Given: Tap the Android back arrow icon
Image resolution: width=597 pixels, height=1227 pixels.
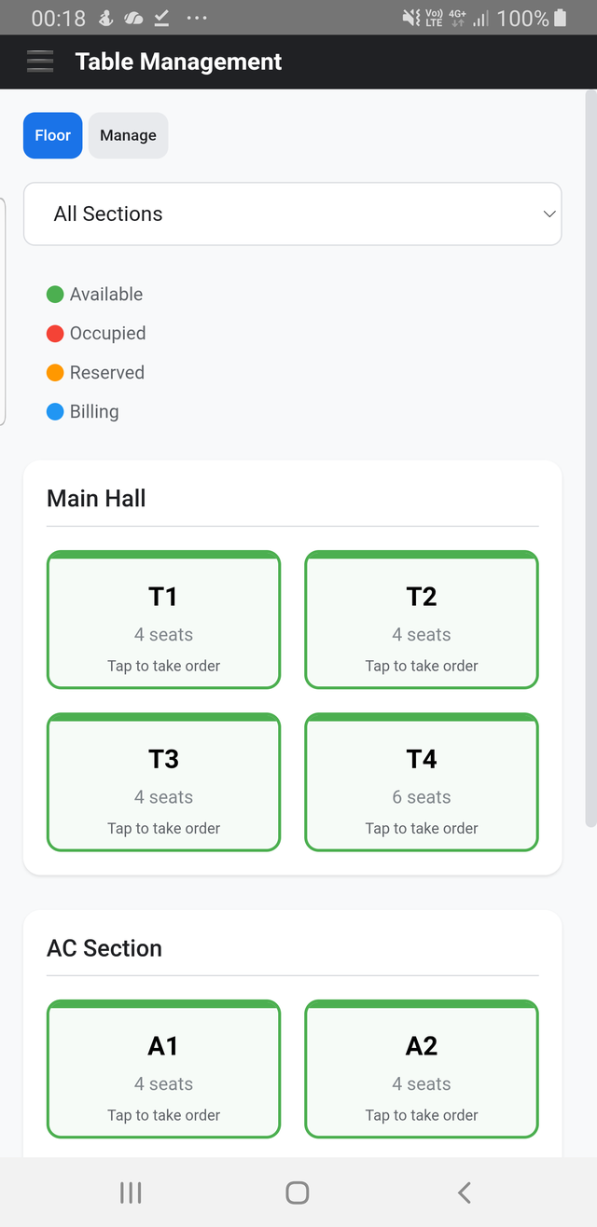Looking at the screenshot, I should (465, 1193).
